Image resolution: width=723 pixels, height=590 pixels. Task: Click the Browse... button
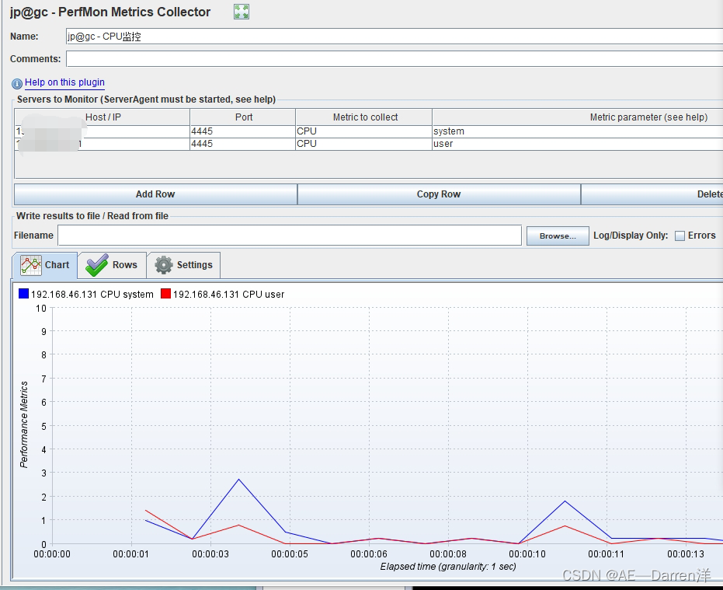(x=558, y=236)
